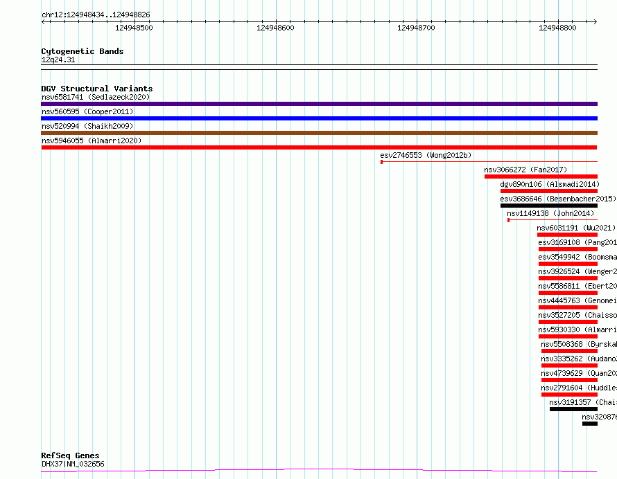
Task: Open variant nsv5930330 (Almarri) label
Action: [x=577, y=329]
